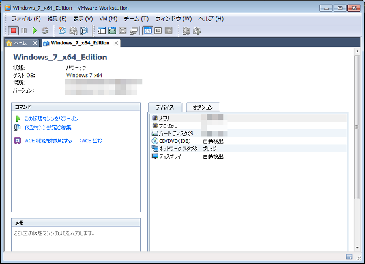The height and width of the screenshot is (264, 365).
Task: Open the ファイル (F) menu
Action: [26, 19]
